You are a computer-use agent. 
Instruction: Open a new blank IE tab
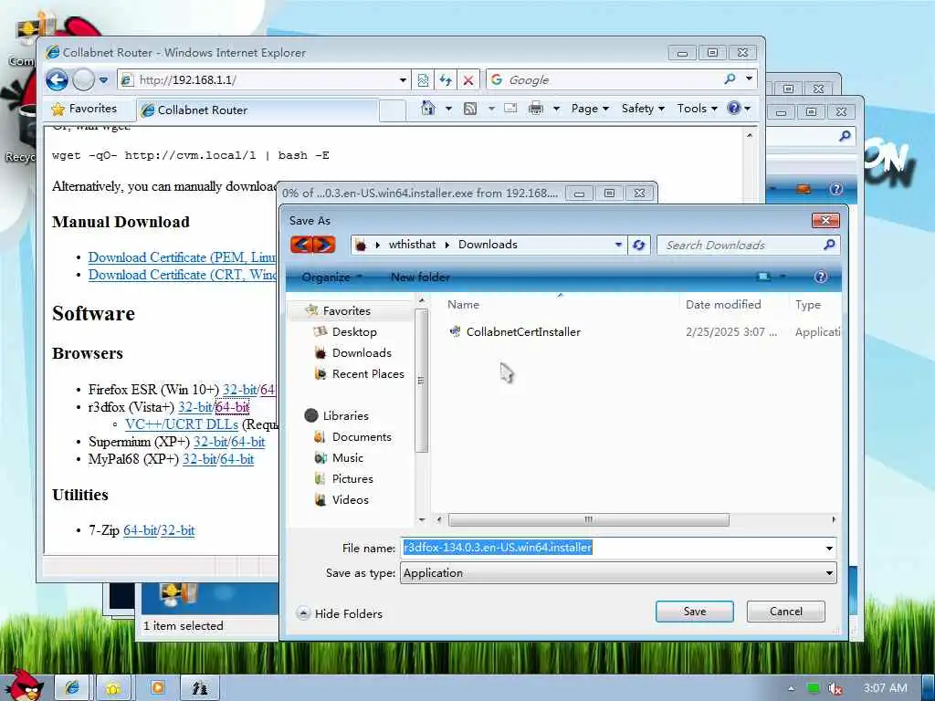(393, 110)
